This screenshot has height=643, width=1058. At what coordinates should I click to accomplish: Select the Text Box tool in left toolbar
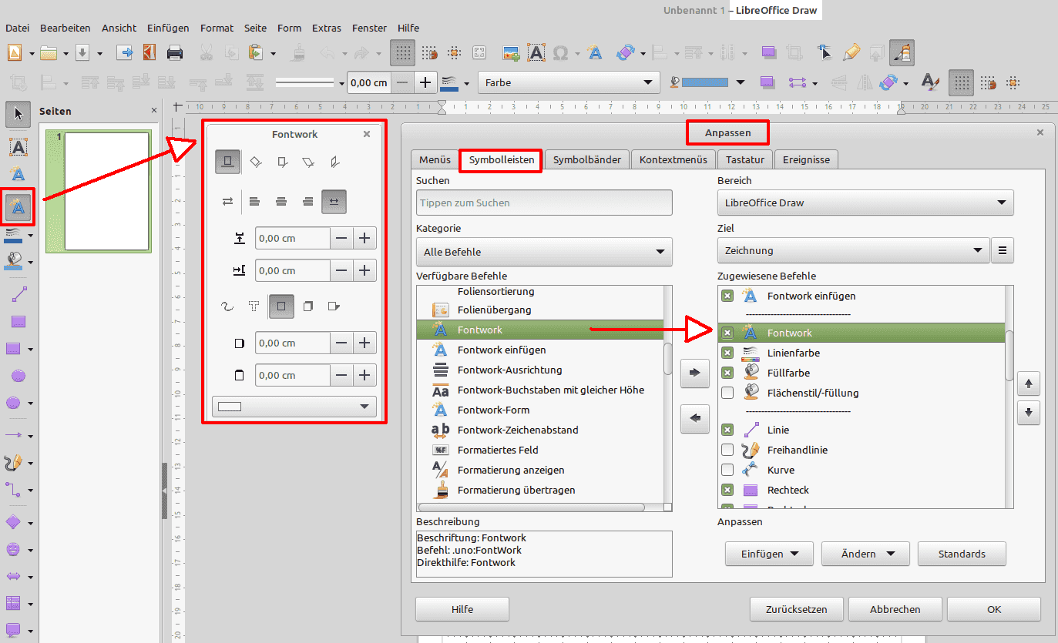(x=18, y=146)
